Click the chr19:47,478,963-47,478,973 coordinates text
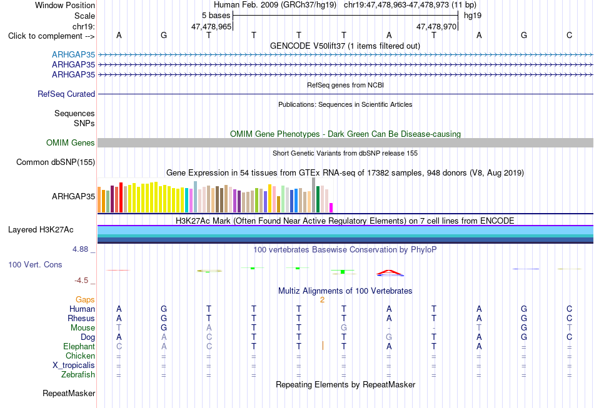594x408 pixels. [x=410, y=5]
